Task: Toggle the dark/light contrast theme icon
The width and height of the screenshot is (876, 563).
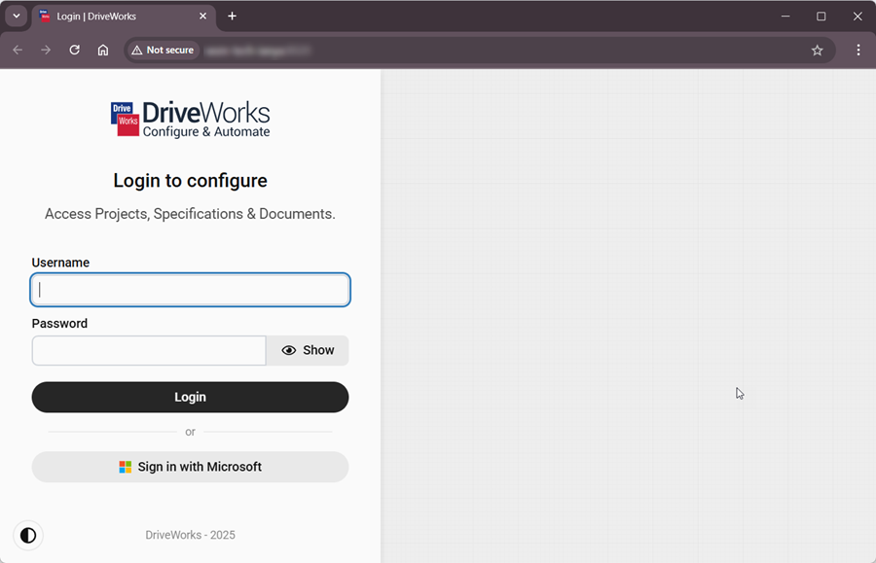Action: tap(28, 536)
